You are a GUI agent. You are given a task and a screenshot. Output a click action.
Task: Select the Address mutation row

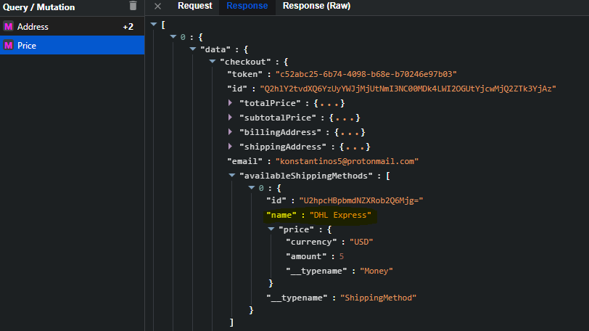[72, 26]
